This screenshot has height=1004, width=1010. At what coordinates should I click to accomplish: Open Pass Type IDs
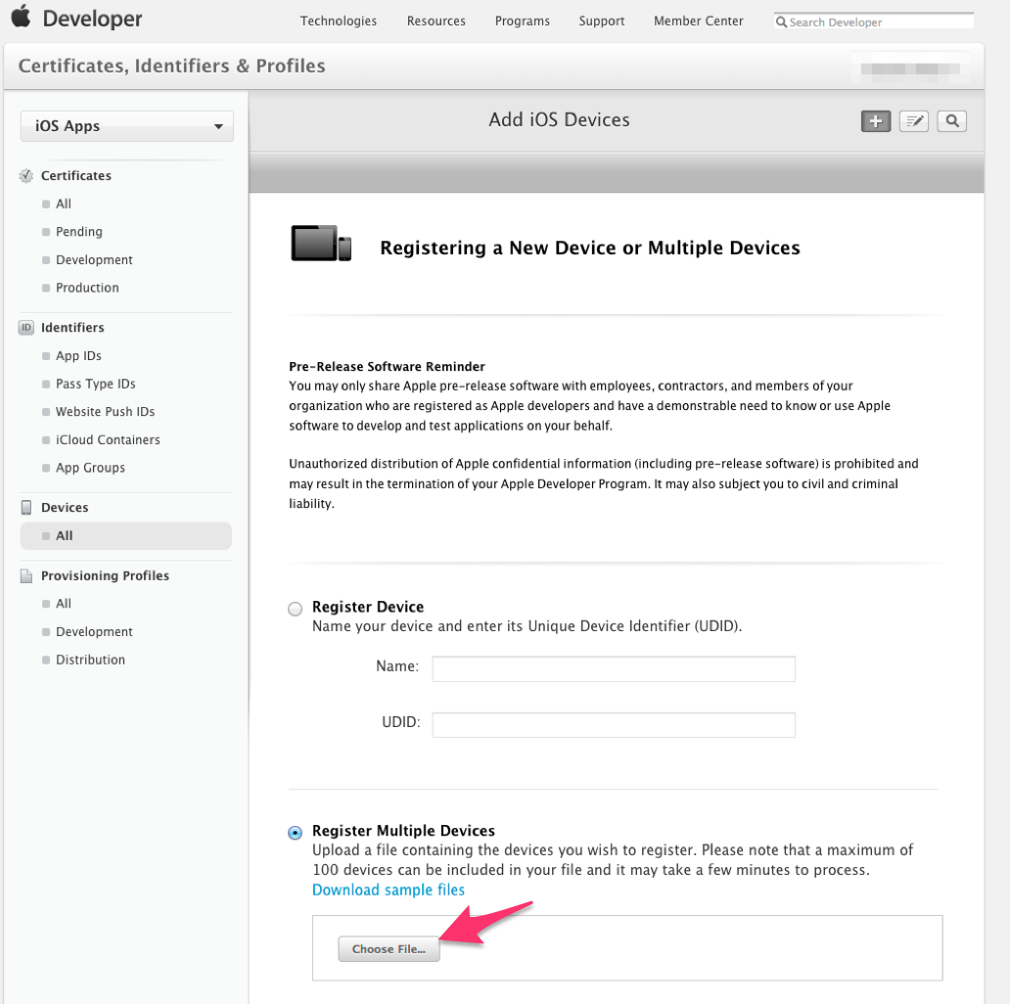(x=95, y=384)
